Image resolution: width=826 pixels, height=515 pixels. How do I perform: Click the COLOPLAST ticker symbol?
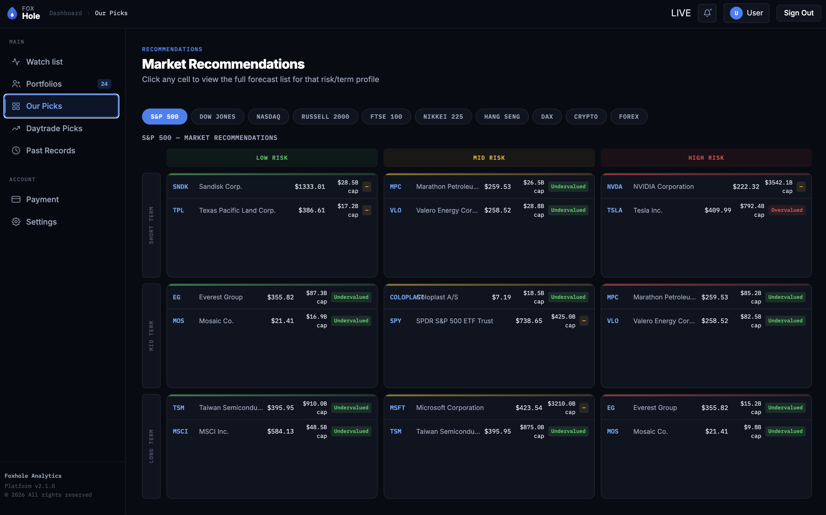(407, 297)
